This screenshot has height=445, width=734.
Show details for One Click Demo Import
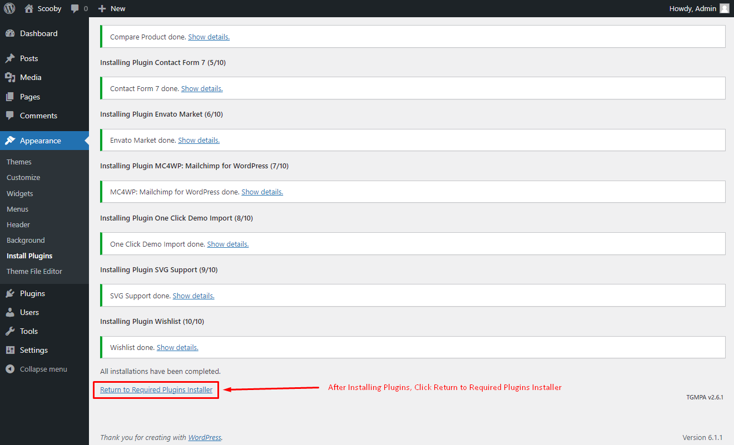point(227,244)
